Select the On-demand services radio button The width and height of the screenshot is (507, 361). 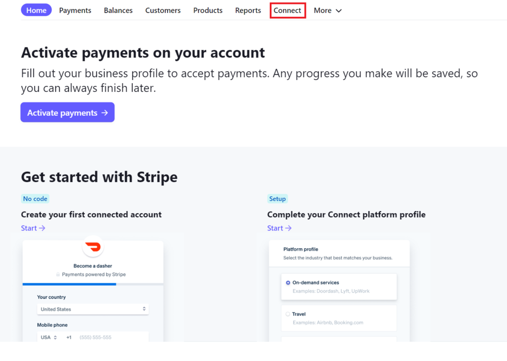click(x=288, y=282)
